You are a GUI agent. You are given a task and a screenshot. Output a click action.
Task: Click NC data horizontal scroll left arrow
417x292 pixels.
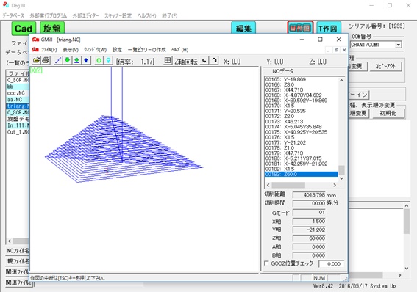(268, 185)
